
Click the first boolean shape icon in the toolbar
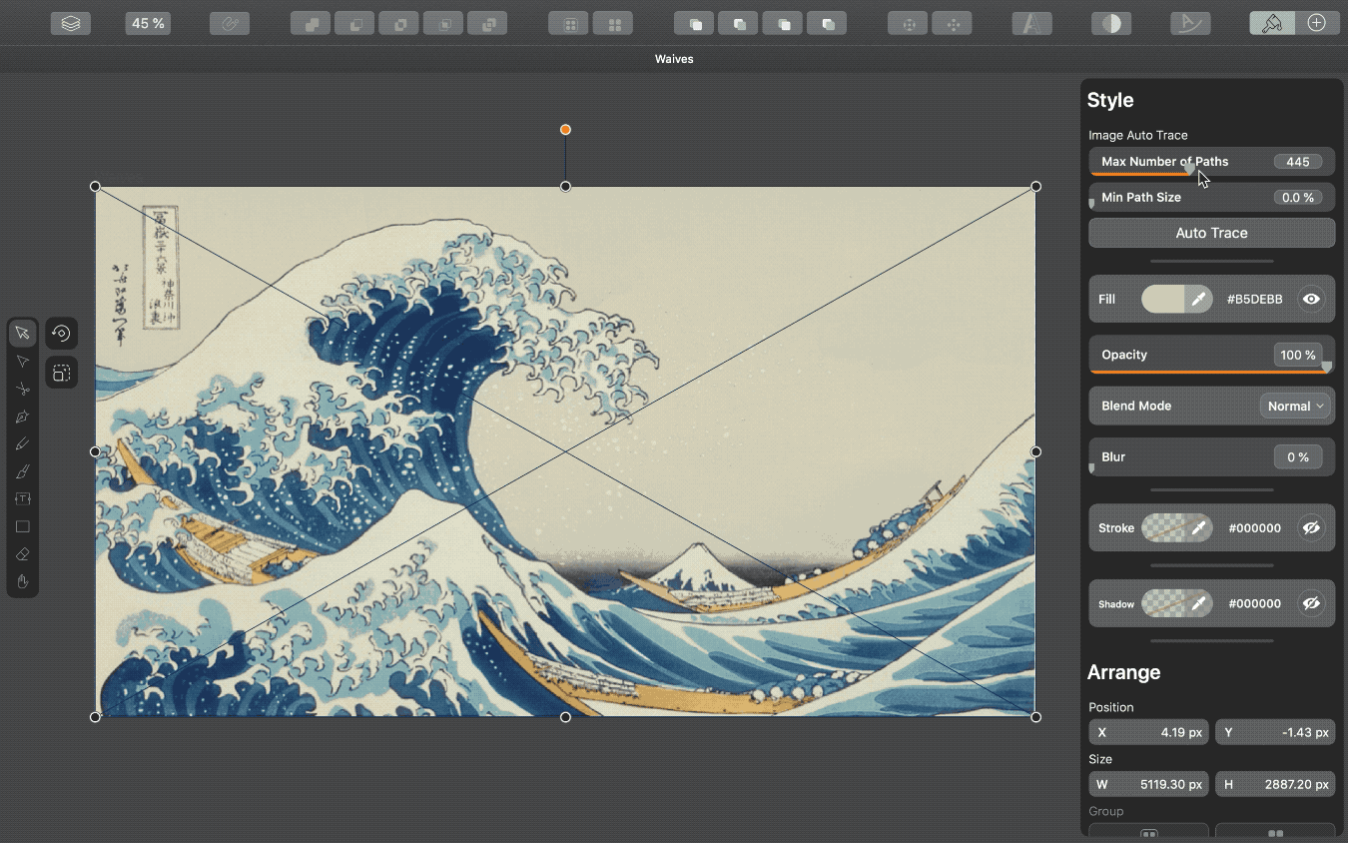311,23
